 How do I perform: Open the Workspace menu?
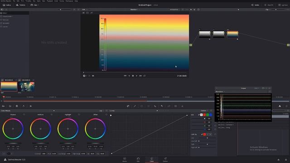69,1
